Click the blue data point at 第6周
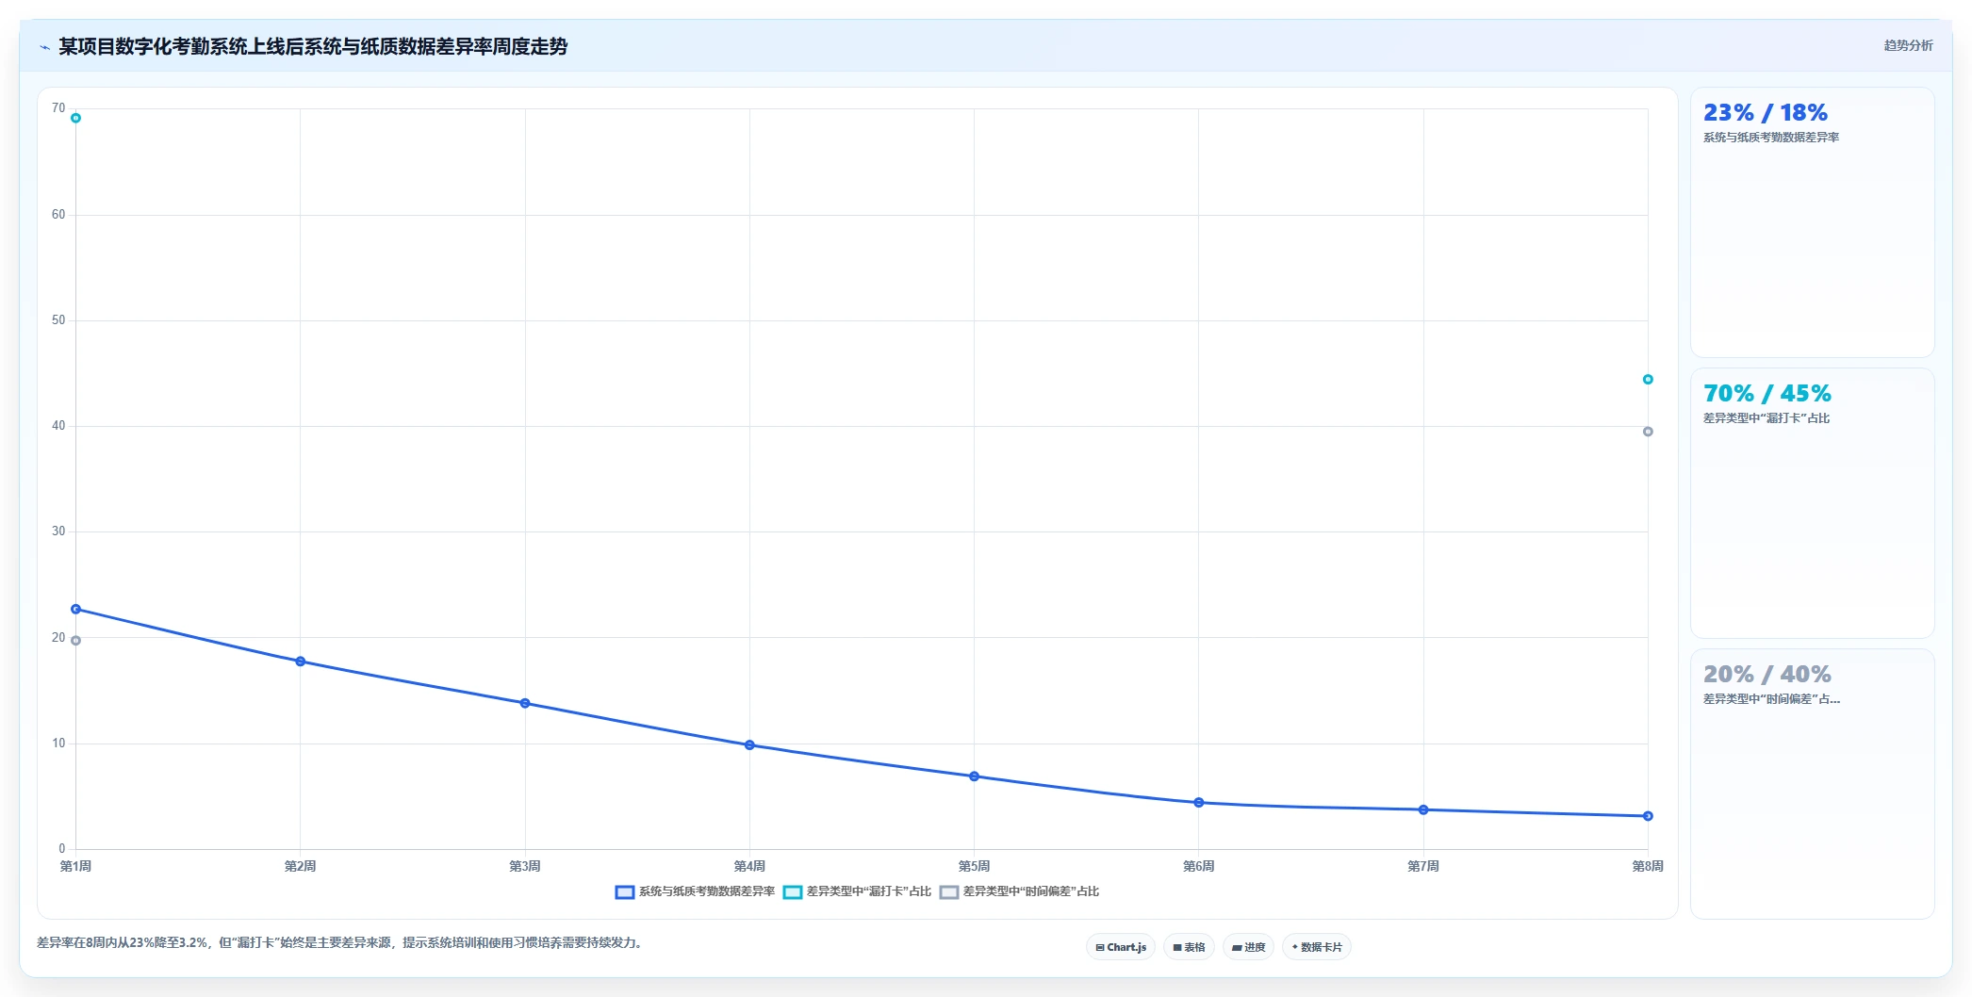Image resolution: width=1972 pixels, height=997 pixels. (x=1199, y=803)
